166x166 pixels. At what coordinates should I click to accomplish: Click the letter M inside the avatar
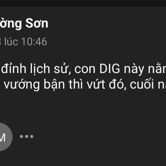pyautogui.click(x=2, y=137)
